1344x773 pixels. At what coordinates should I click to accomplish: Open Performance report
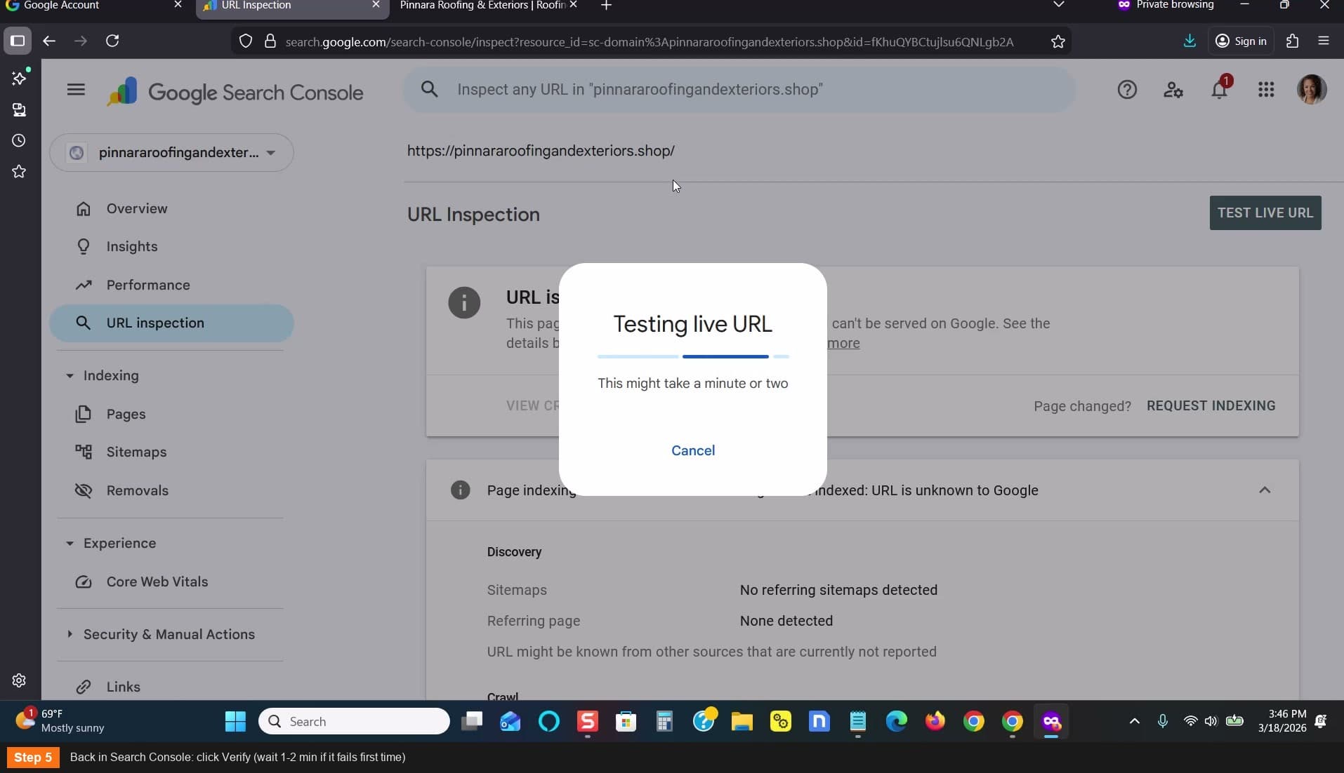[x=172, y=285]
